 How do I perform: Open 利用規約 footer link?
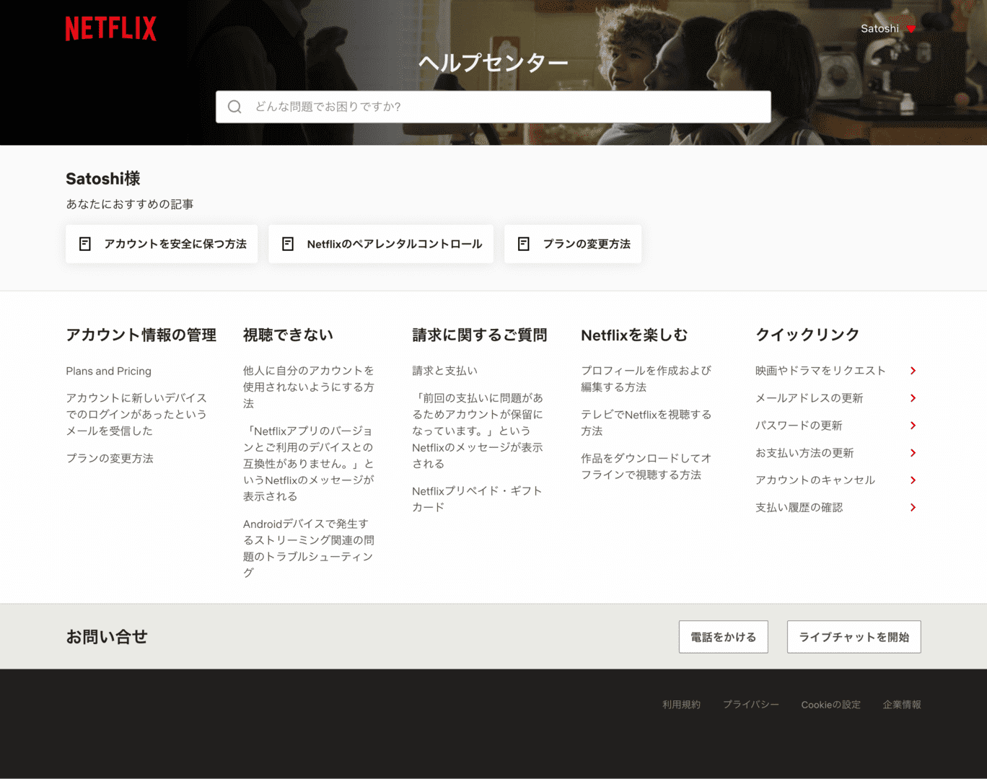(x=681, y=705)
